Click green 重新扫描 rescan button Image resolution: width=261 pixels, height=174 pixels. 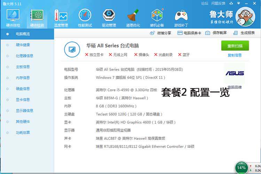(x=235, y=45)
